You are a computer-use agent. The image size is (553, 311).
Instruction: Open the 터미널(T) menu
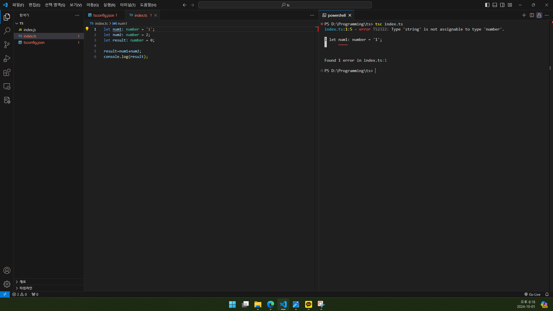click(x=128, y=5)
